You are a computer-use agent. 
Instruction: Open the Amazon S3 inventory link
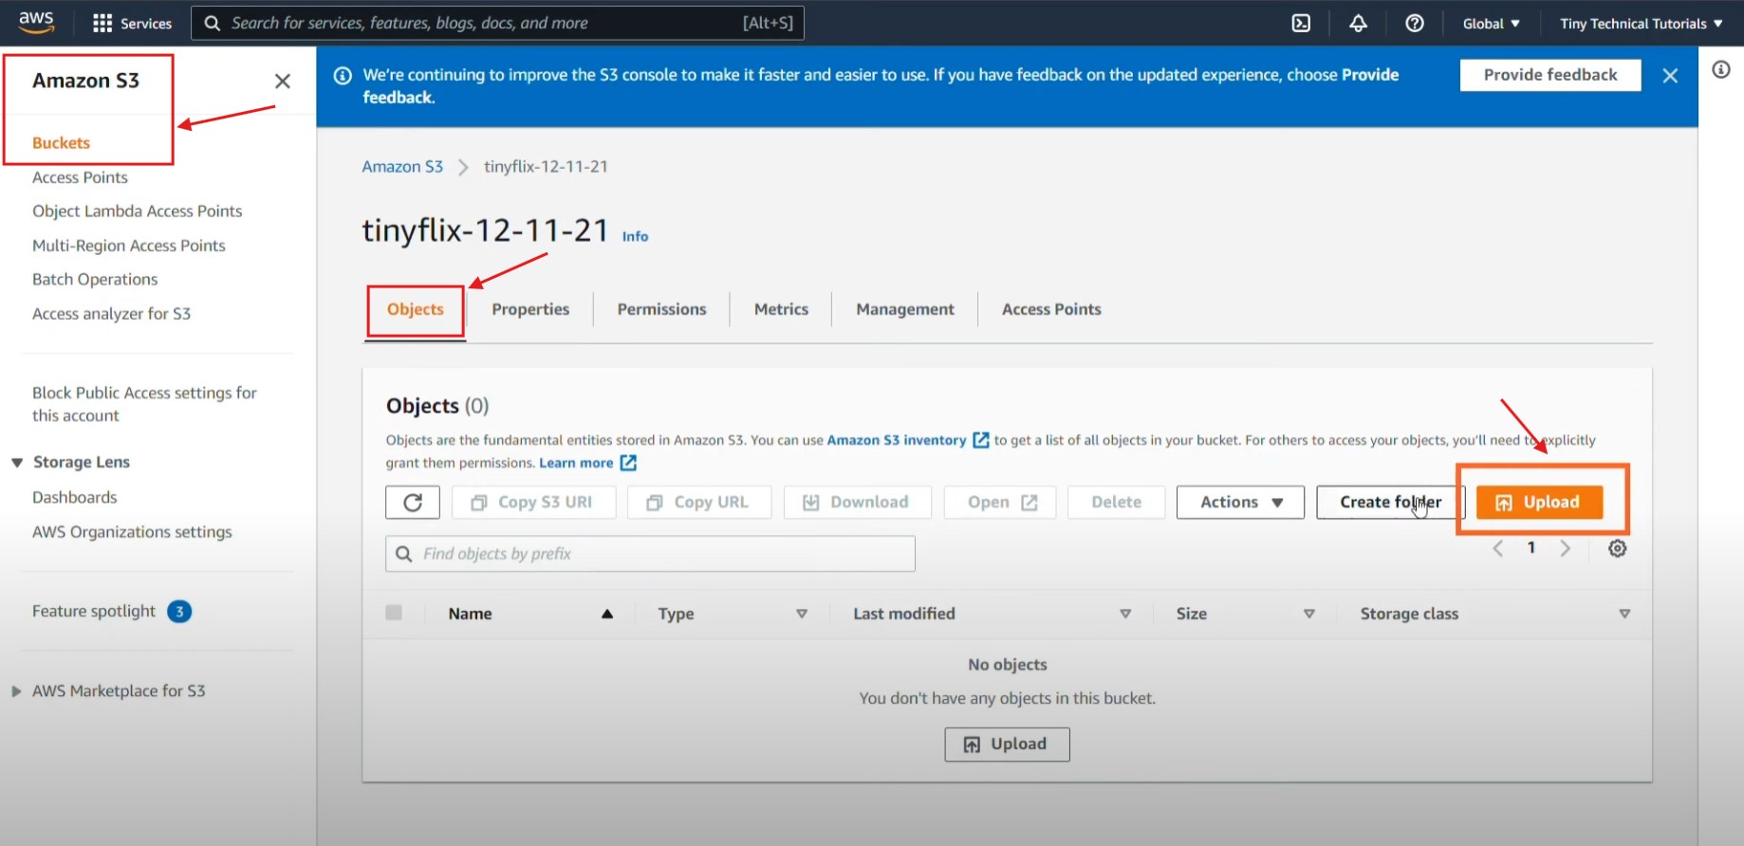(x=897, y=440)
